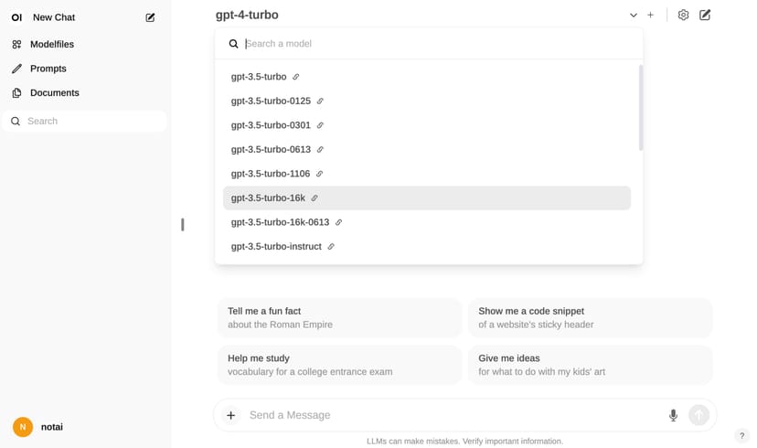
Task: Click the send message arrow button
Action: [x=698, y=415]
